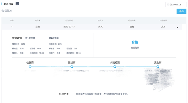This screenshot has width=188, height=103.
Task: Click the large blue 合格 result text
Action: tap(135, 42)
